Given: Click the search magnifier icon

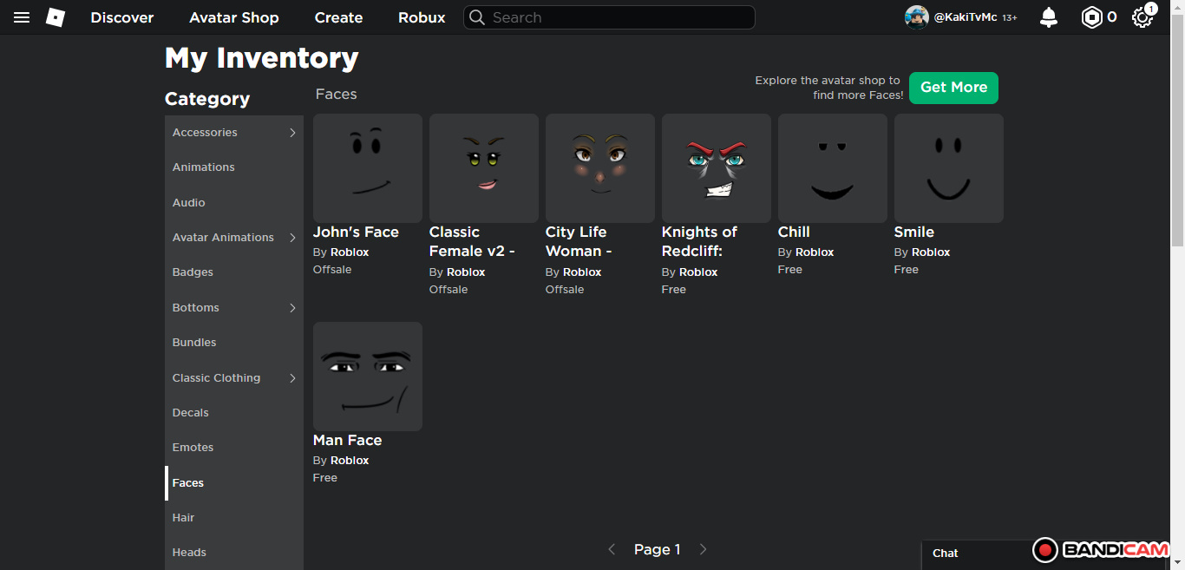Looking at the screenshot, I should pyautogui.click(x=477, y=17).
